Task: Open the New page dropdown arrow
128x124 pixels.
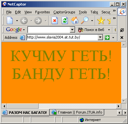Action: pos(17,21)
